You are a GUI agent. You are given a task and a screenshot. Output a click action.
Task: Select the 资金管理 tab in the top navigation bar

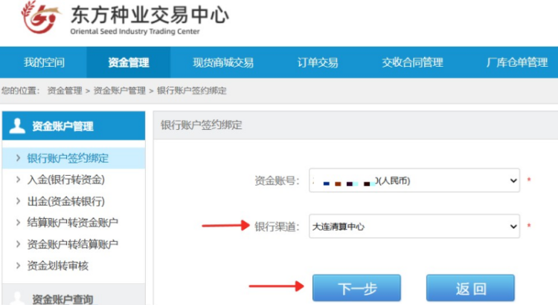click(x=128, y=62)
